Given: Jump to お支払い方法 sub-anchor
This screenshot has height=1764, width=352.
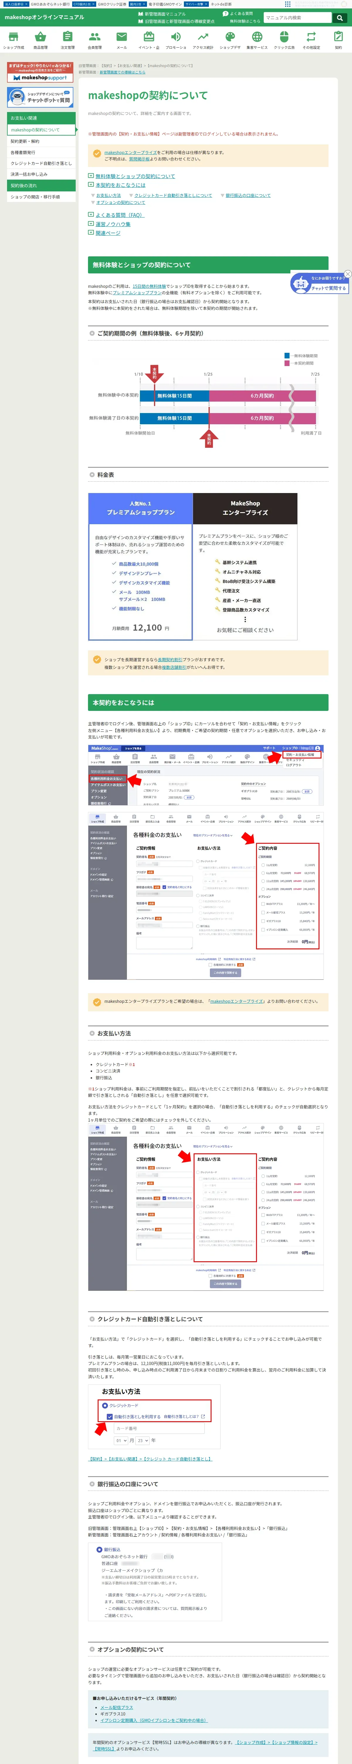Looking at the screenshot, I should 109,195.
